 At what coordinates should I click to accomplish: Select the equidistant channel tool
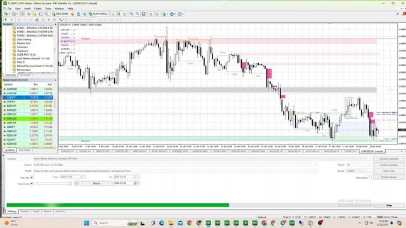(37, 20)
